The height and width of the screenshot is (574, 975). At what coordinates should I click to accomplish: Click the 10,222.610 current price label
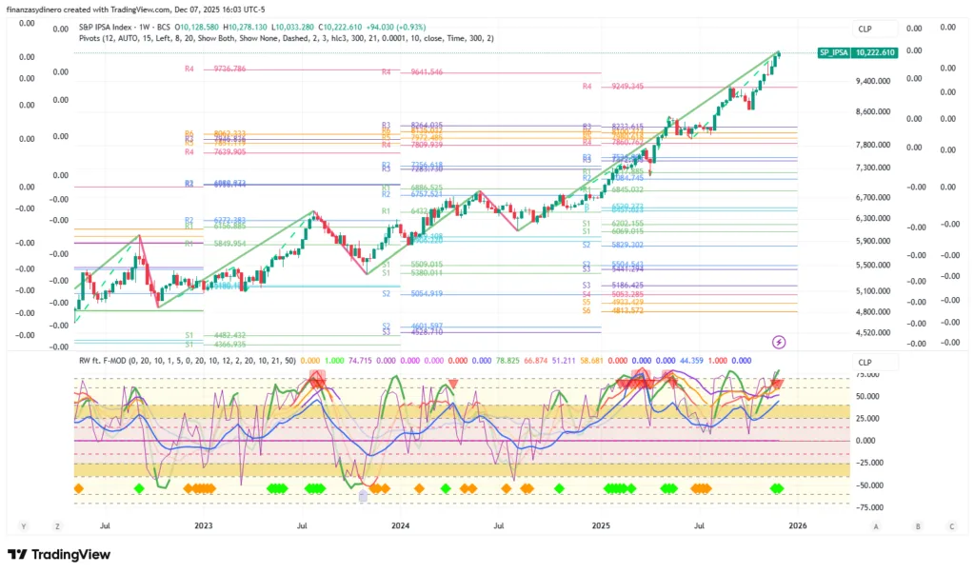pos(876,53)
